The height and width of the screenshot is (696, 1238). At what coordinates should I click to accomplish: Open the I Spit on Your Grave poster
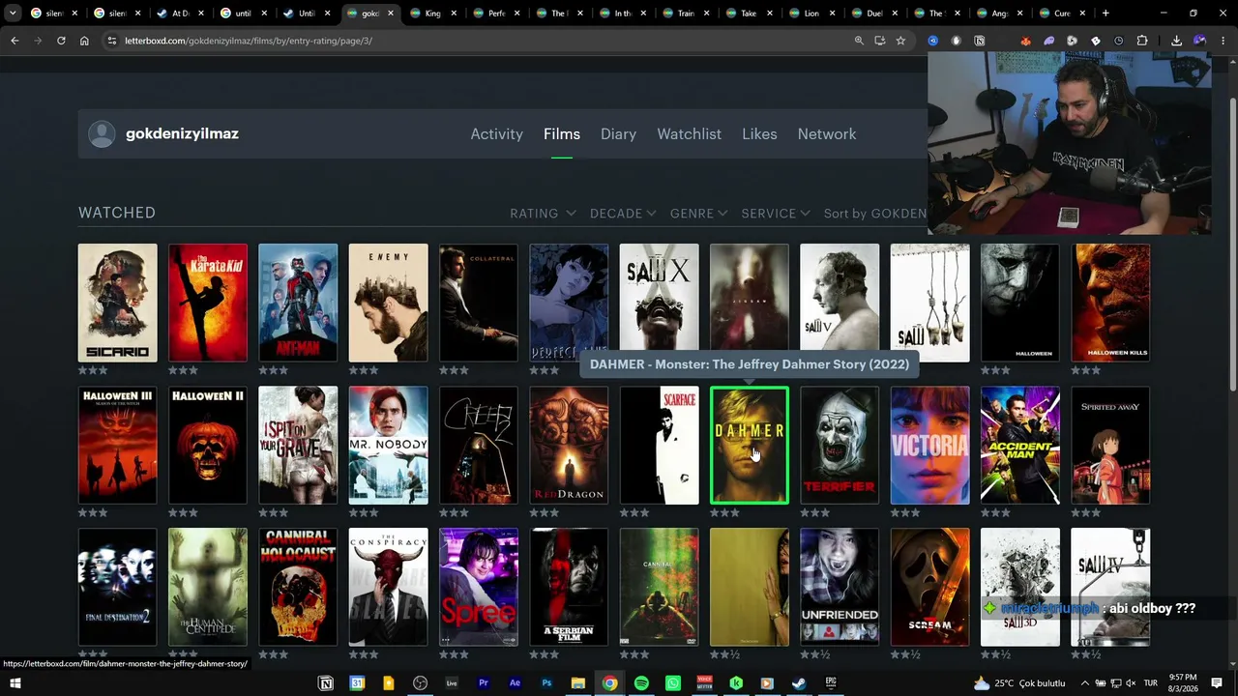tap(298, 446)
